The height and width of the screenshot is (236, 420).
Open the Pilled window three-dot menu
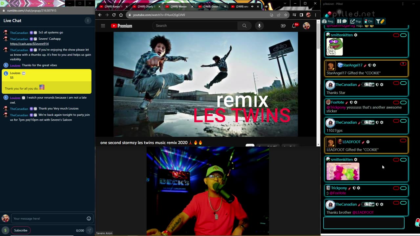click(403, 4)
